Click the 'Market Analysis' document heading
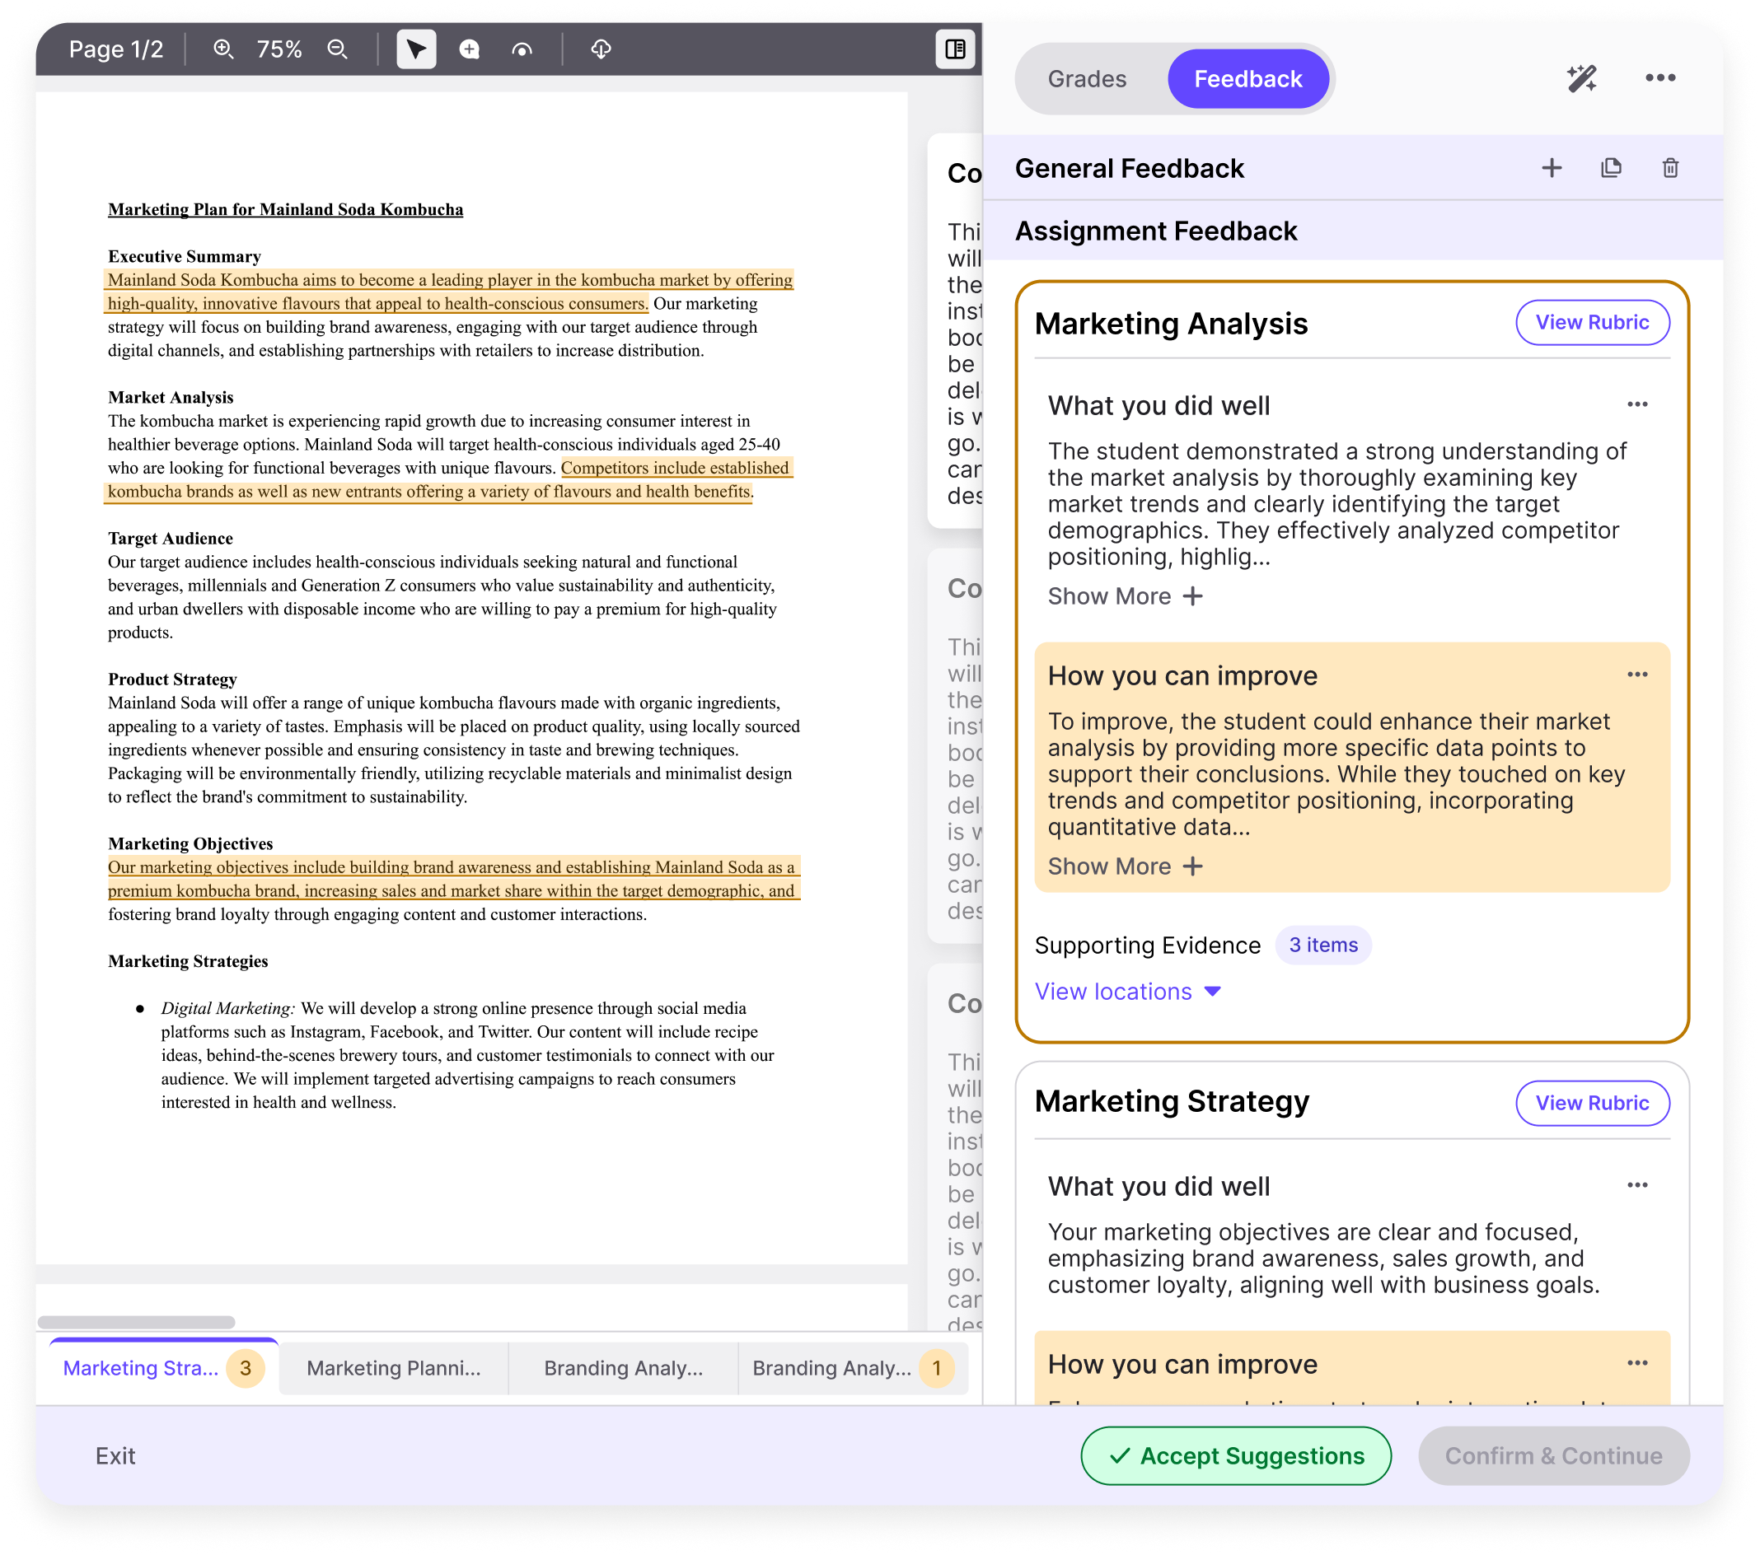1760x1555 pixels. (x=171, y=397)
